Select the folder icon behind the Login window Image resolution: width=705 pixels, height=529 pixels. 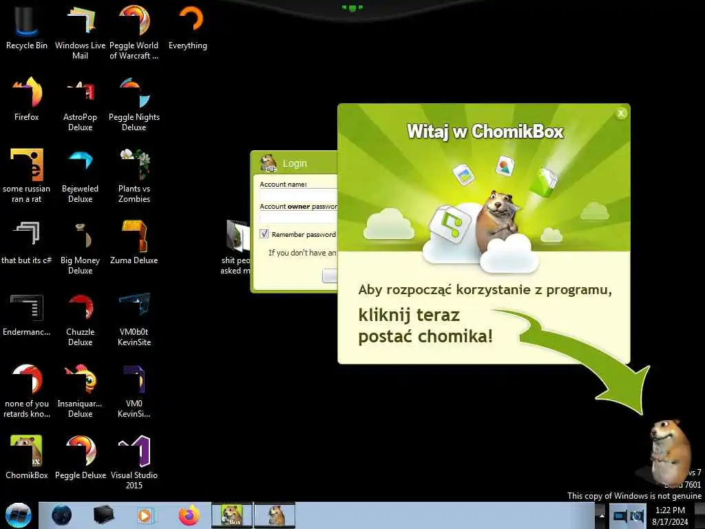click(237, 236)
